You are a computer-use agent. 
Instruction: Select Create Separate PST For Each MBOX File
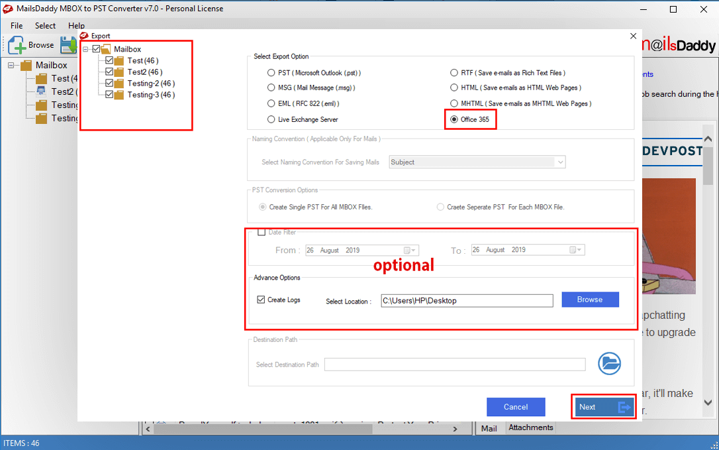(440, 207)
